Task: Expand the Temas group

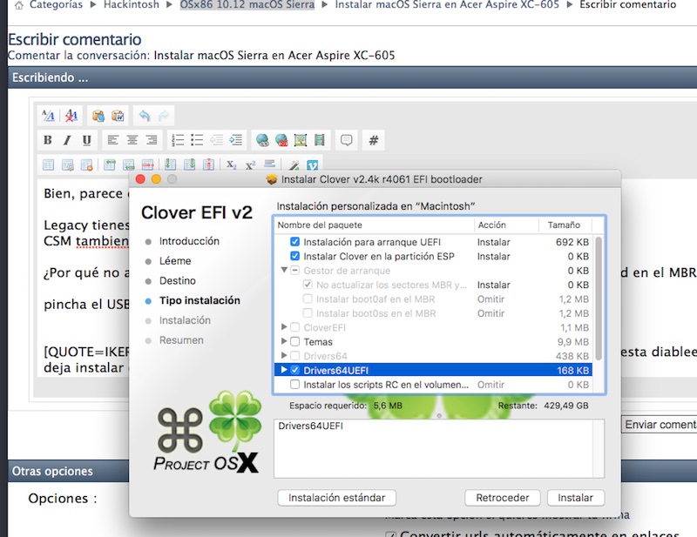Action: (284, 341)
